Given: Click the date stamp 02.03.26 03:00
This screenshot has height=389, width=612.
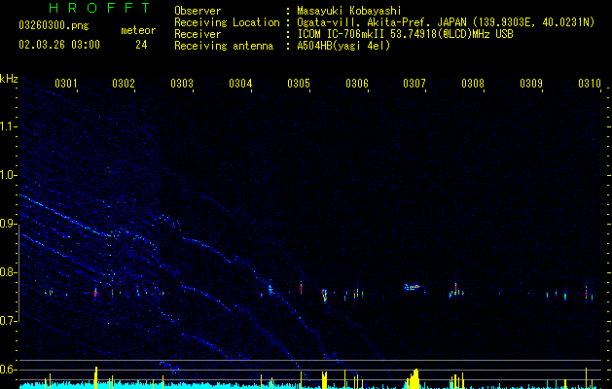Looking at the screenshot, I should click(59, 45).
